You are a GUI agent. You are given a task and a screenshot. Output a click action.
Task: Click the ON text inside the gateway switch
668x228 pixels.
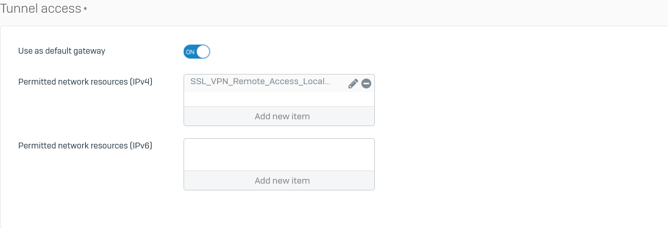click(190, 52)
